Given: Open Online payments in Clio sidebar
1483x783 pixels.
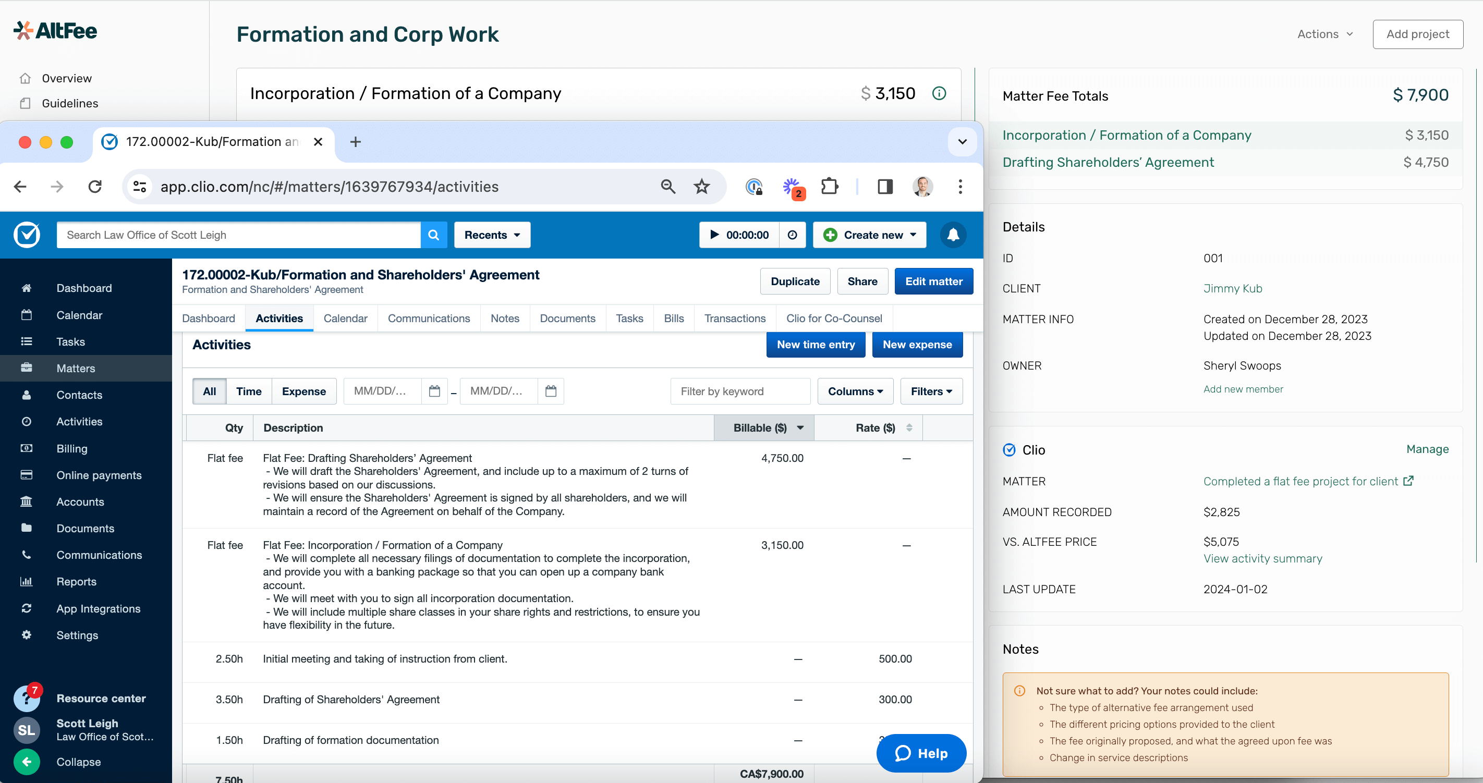Looking at the screenshot, I should (99, 475).
